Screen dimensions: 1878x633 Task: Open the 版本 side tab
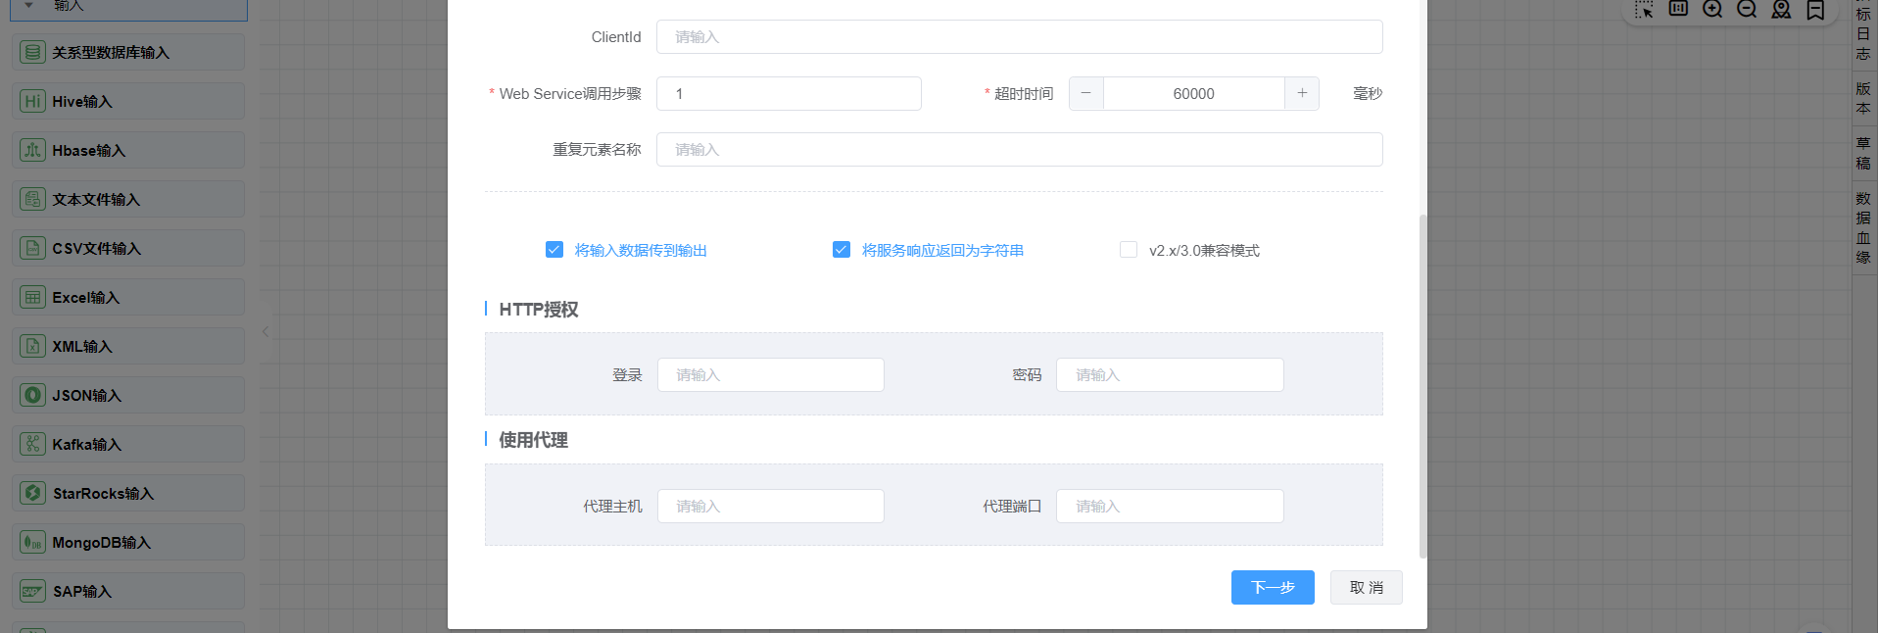[x=1863, y=98]
